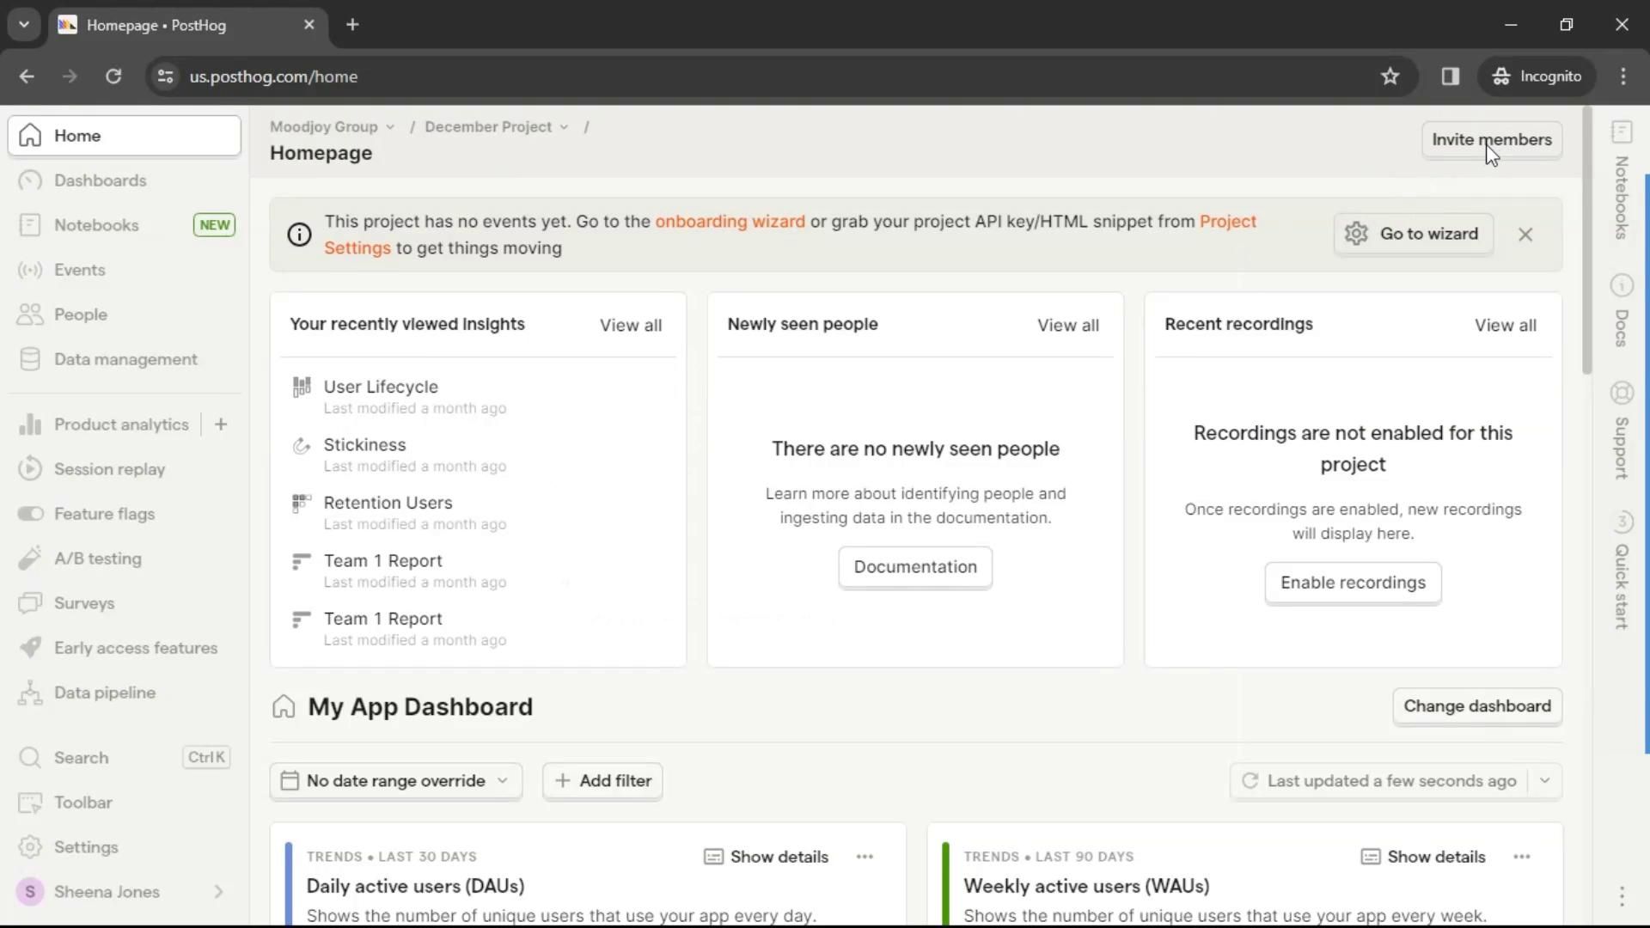Go to Session replay in the sidebar

pos(109,469)
